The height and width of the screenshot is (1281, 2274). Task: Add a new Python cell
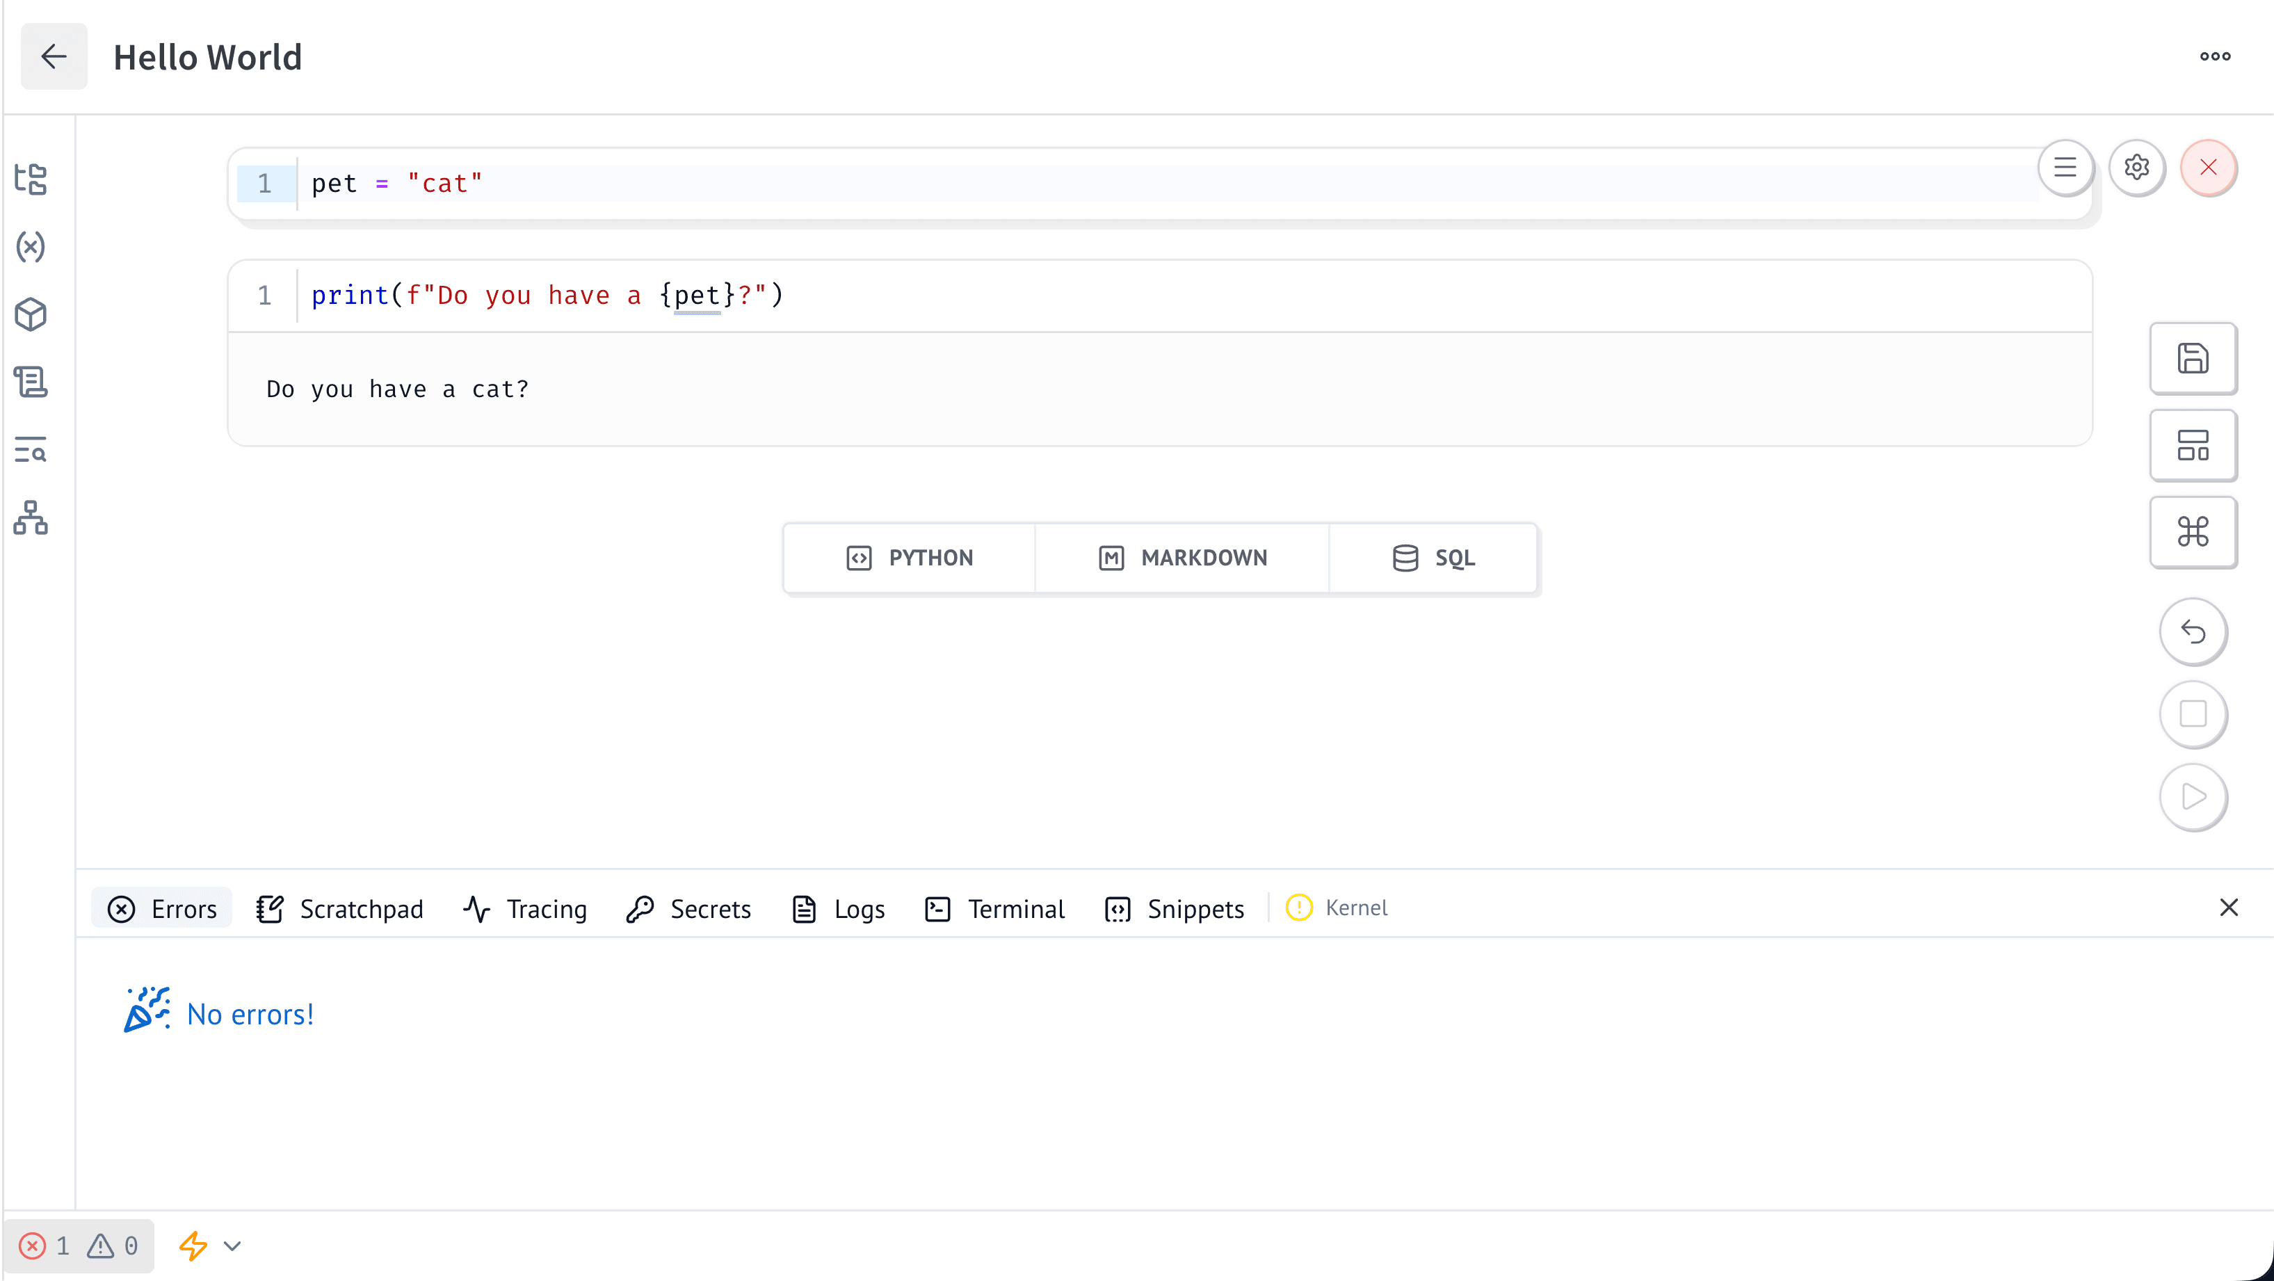909,558
